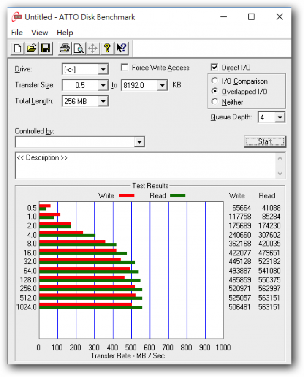304x377 pixels.
Task: Click the red Write legend swatch
Action: tap(127, 195)
